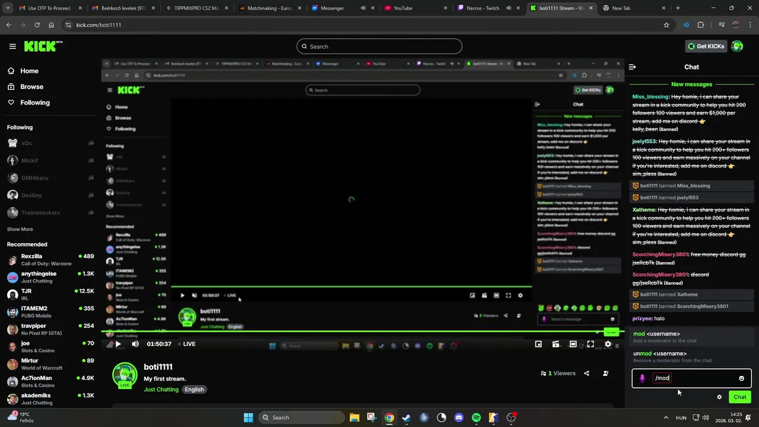Open a new browser tab
Viewport: 759px width, 427px height.
[x=678, y=8]
